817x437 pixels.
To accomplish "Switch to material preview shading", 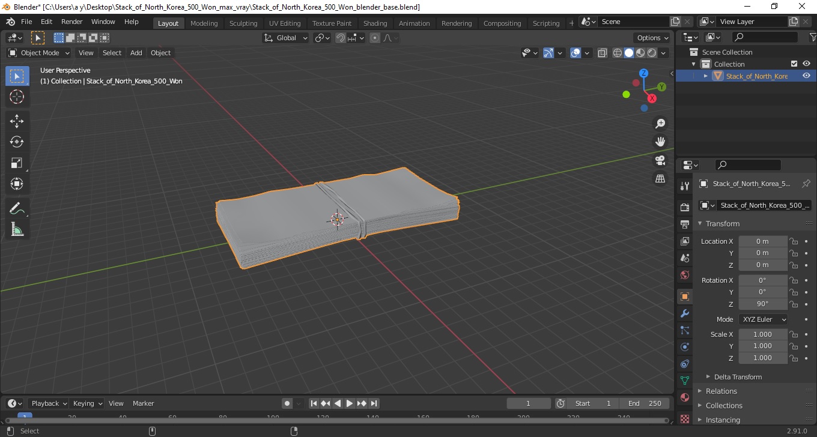I will [x=640, y=53].
